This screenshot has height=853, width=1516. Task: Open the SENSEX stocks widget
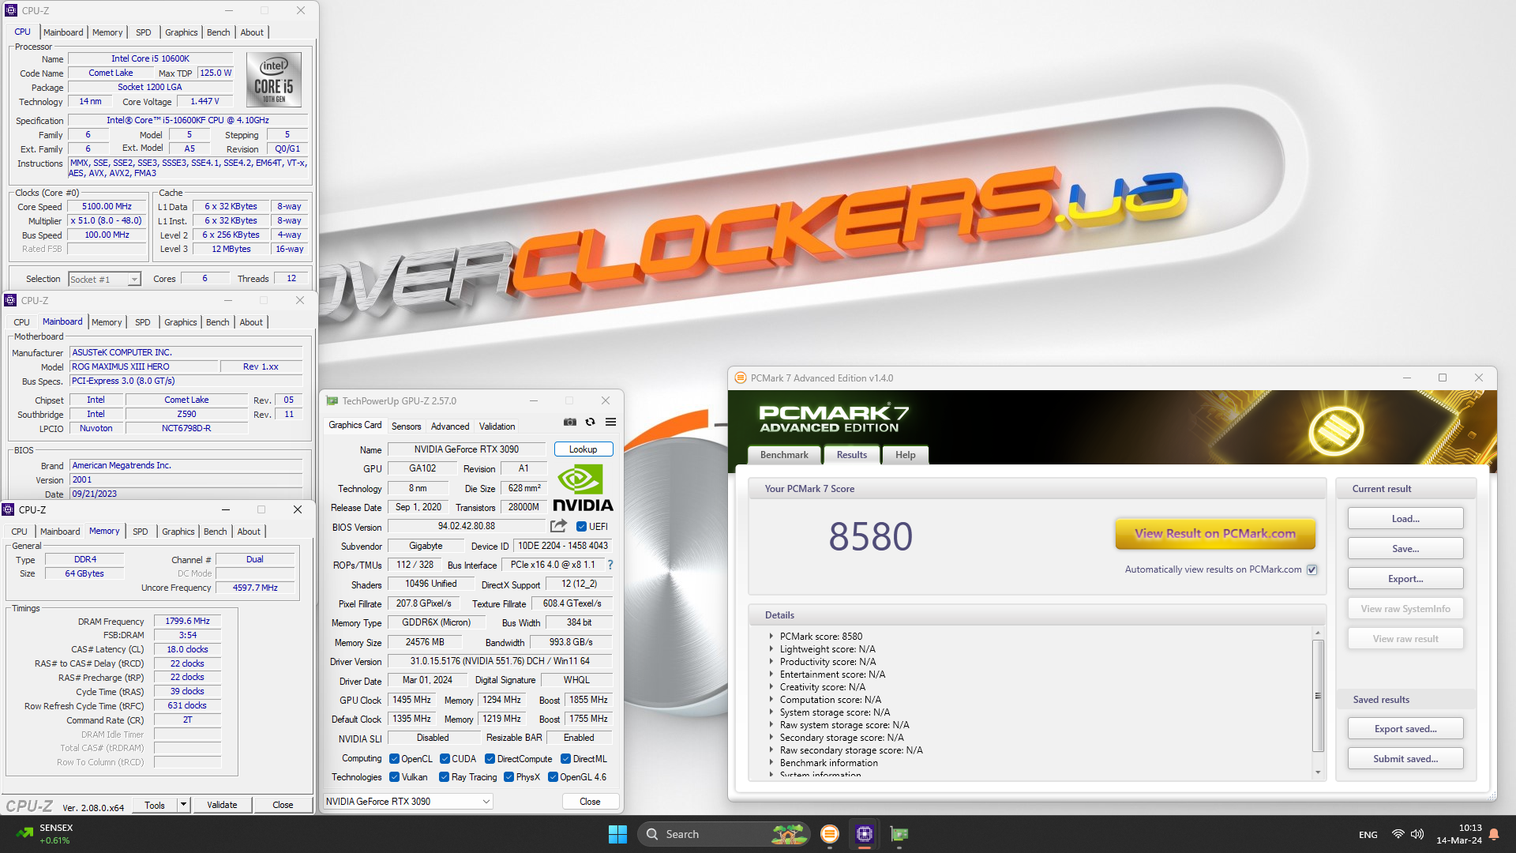pos(45,834)
